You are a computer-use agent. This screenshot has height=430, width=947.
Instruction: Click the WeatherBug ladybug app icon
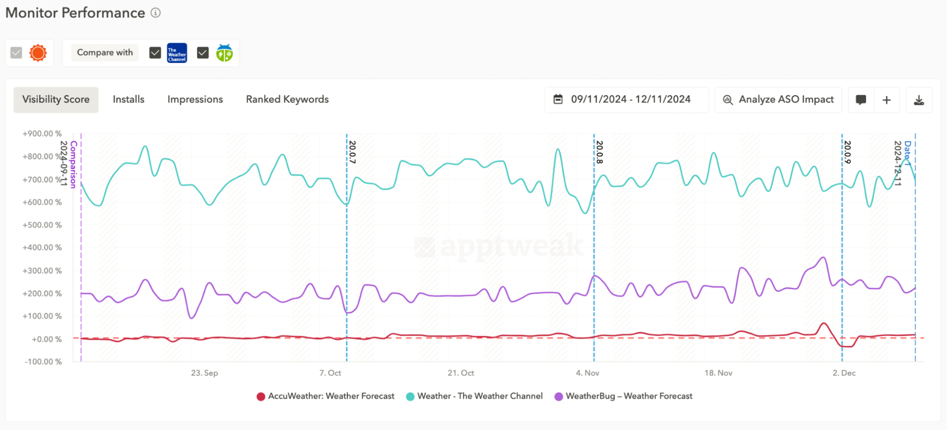coord(225,53)
